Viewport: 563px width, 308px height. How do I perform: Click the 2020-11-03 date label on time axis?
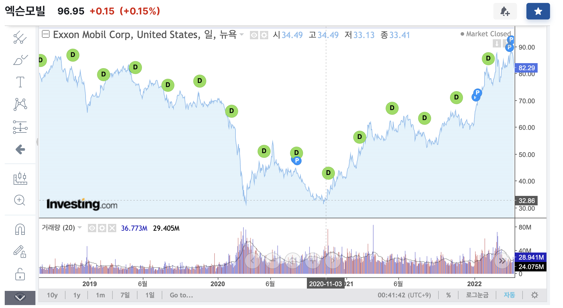[325, 284]
